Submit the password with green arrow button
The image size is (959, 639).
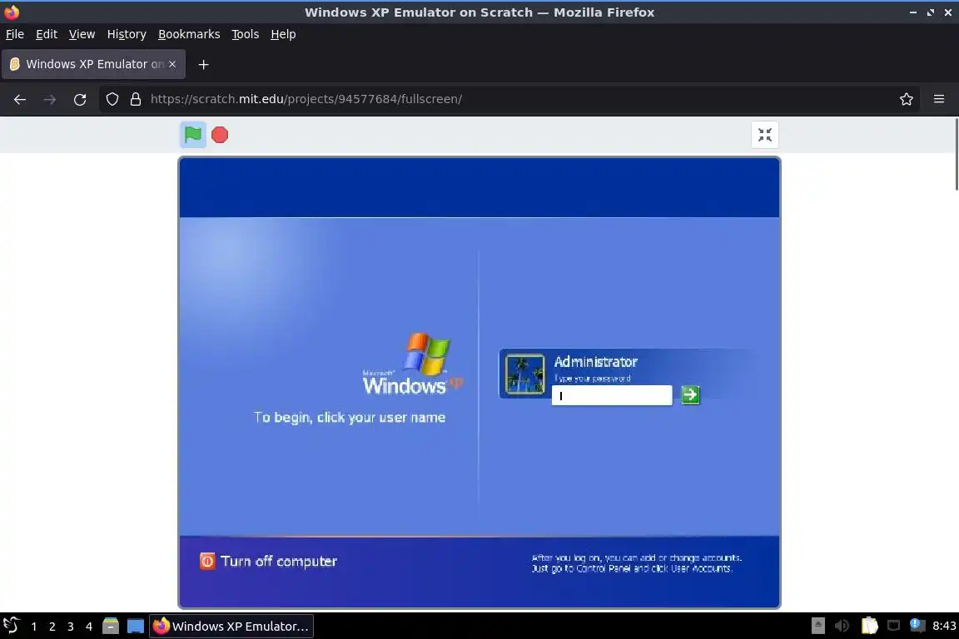coord(690,395)
